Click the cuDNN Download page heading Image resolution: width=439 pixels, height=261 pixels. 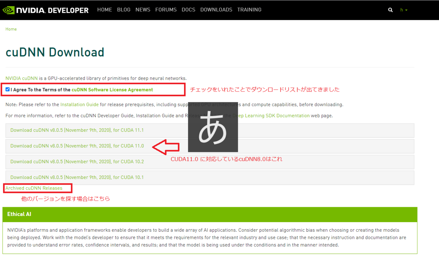click(x=55, y=52)
